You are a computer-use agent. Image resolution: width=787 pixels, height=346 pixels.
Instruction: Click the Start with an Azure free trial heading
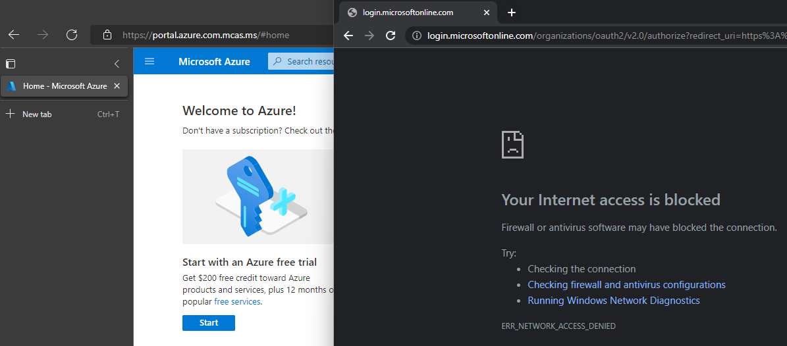(250, 262)
